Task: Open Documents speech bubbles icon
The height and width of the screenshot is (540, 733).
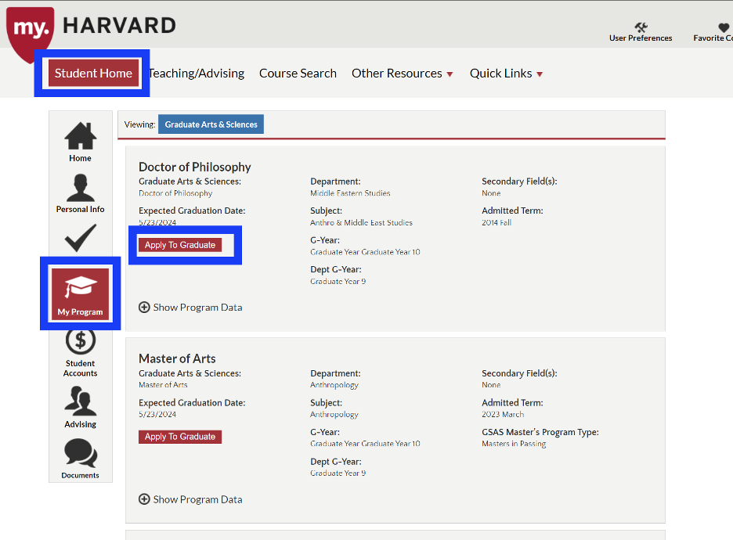Action: point(80,453)
